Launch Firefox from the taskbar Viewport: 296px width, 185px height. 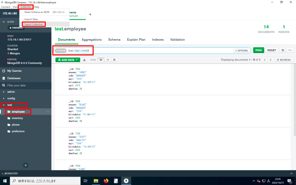(106, 181)
